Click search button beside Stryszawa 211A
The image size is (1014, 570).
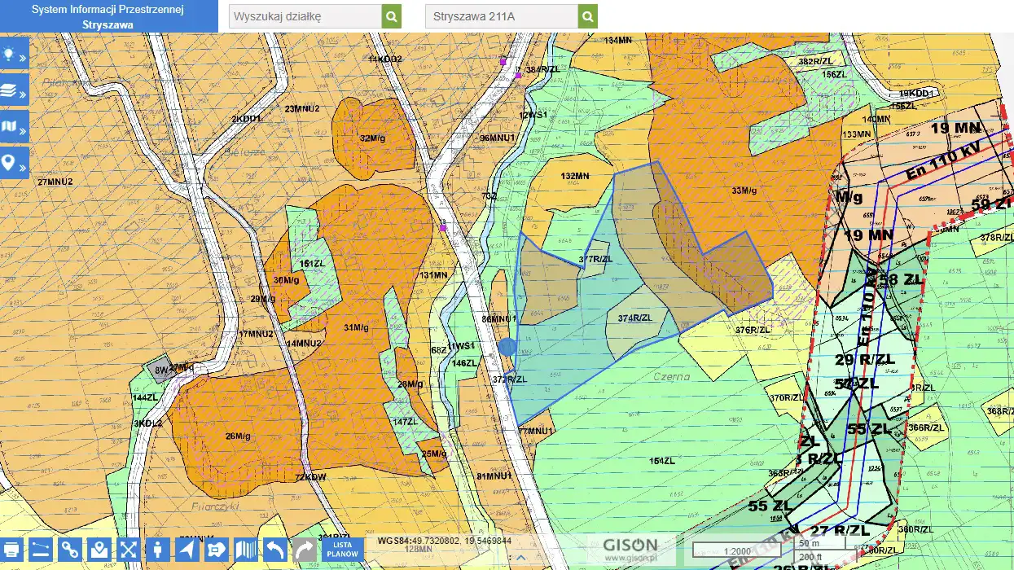[588, 16]
